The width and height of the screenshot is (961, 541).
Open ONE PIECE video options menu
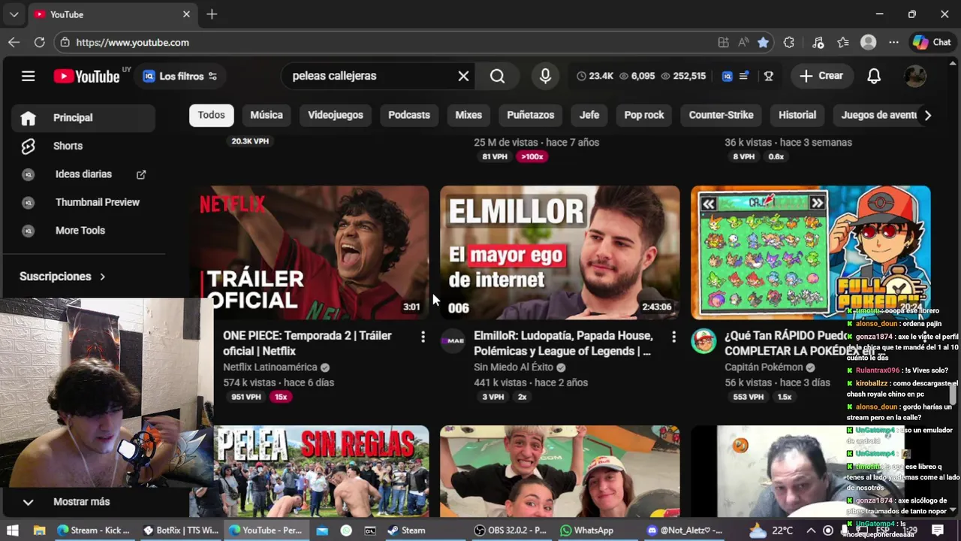click(423, 337)
